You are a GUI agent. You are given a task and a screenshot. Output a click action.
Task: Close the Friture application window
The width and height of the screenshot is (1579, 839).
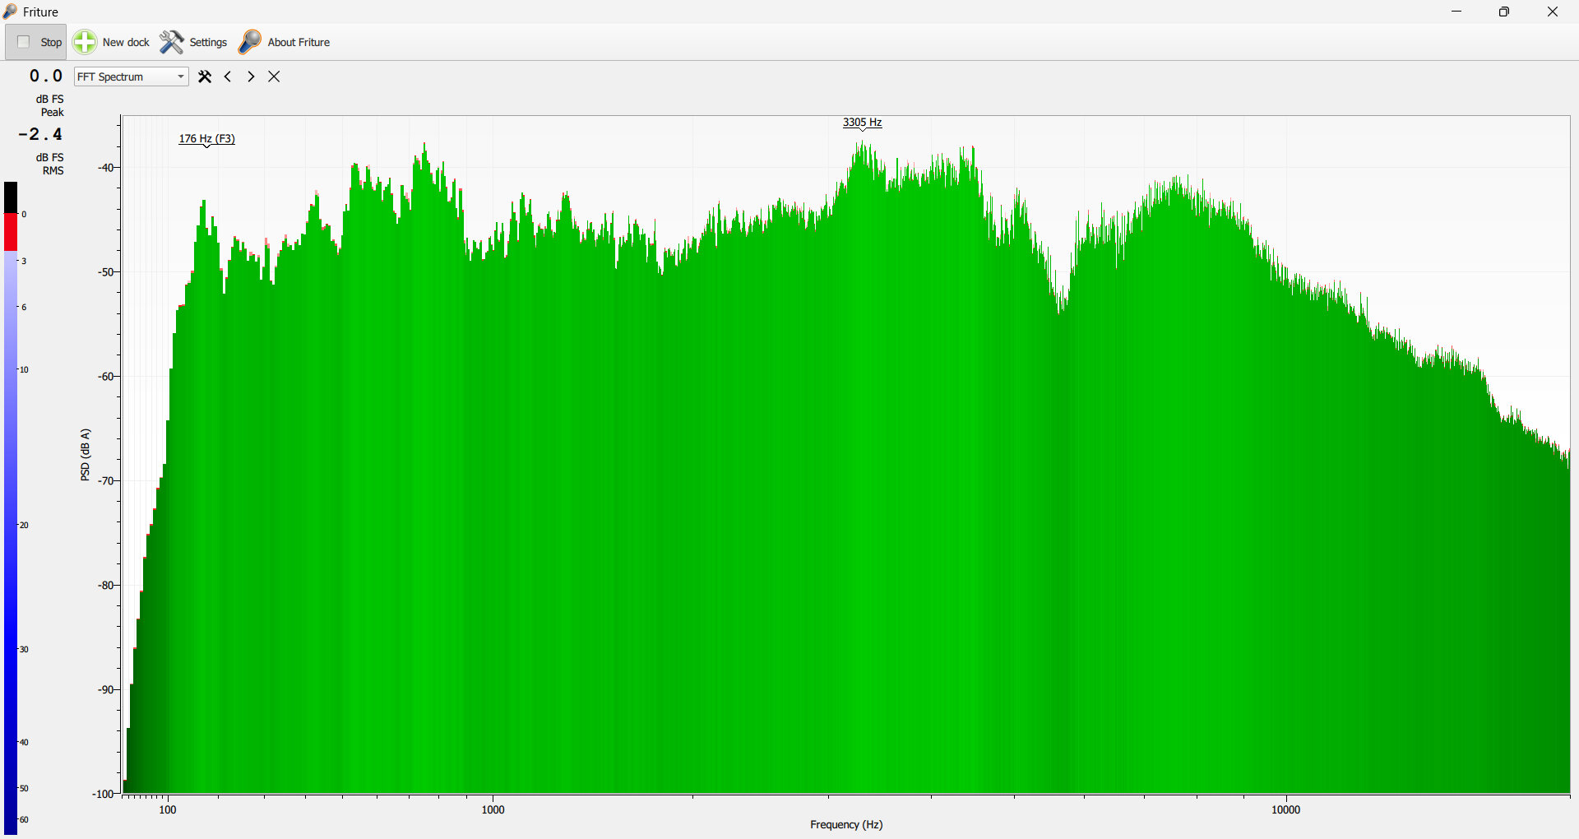click(x=1553, y=12)
